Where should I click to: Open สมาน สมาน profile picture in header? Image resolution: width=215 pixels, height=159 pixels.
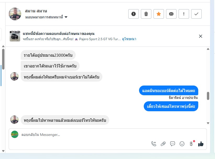click(15, 14)
